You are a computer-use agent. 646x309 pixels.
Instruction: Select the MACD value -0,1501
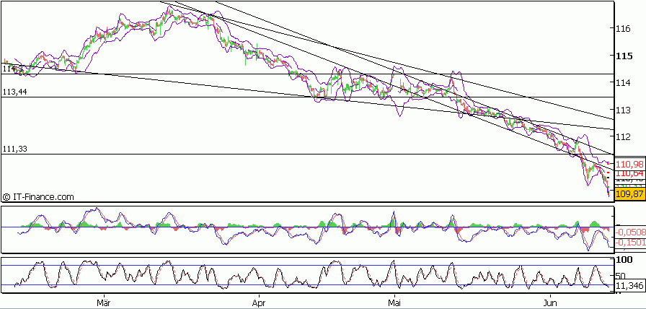(631, 243)
